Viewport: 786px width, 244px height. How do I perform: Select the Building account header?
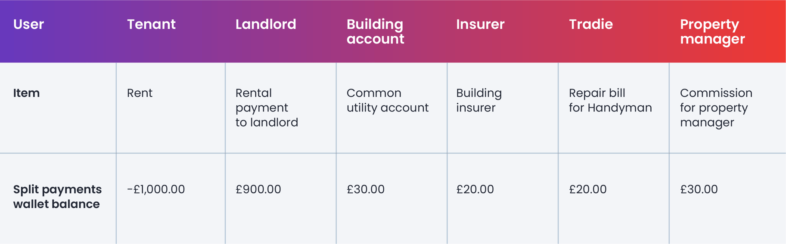click(375, 31)
